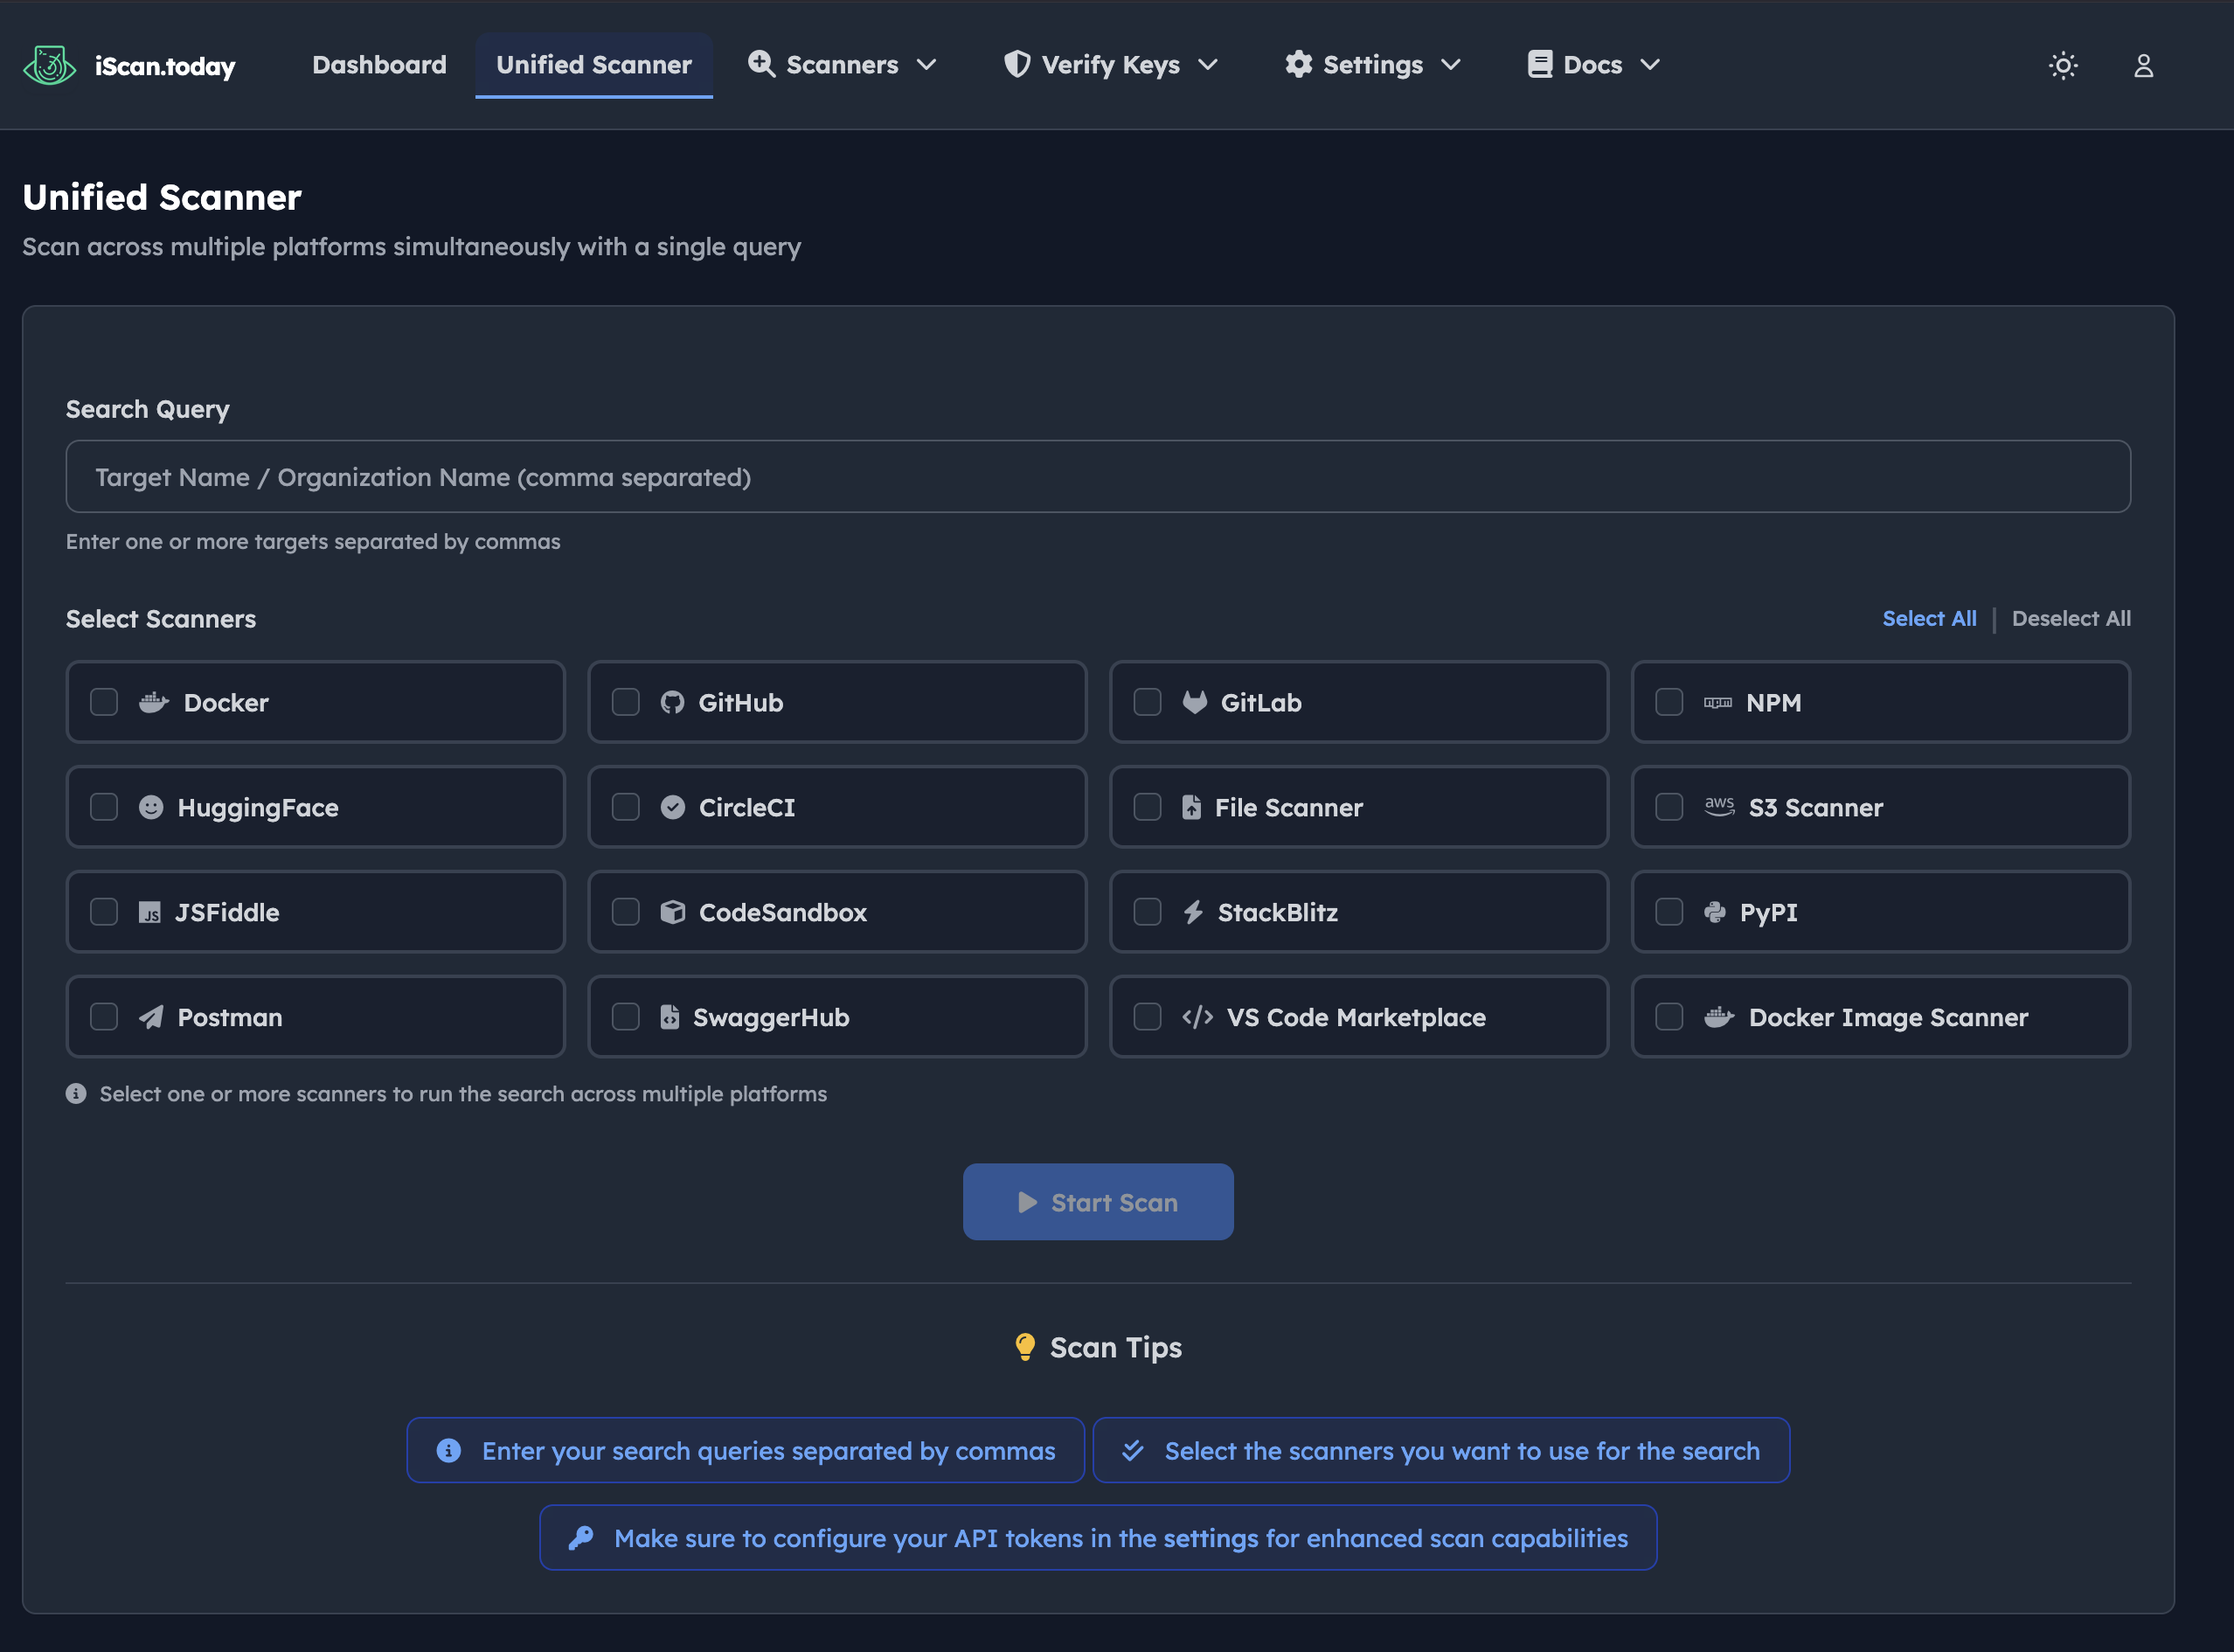
Task: Click the File Scanner document icon
Action: pyautogui.click(x=1190, y=807)
